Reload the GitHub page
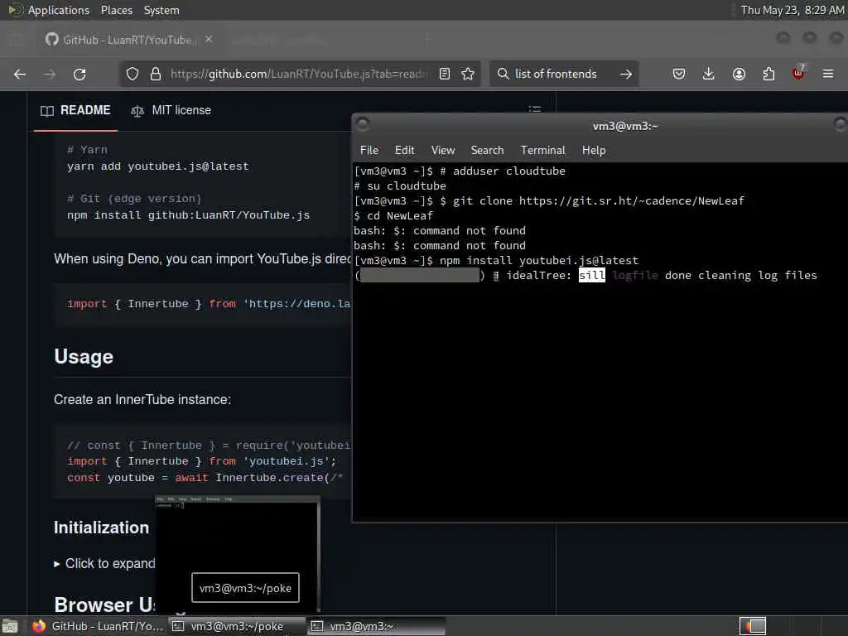Viewport: 848px width, 636px height. [79, 74]
